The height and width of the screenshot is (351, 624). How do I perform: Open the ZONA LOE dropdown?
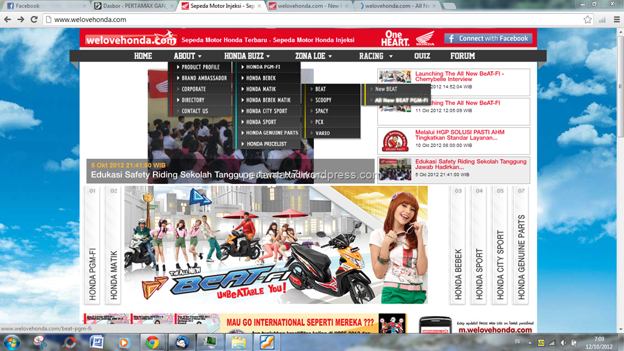[x=313, y=56]
